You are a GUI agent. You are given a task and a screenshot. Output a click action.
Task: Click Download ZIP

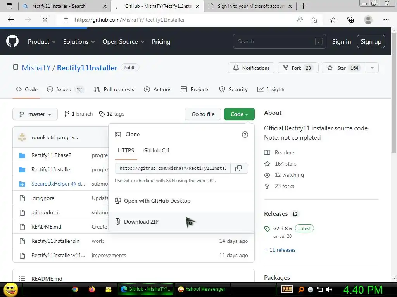(181, 222)
